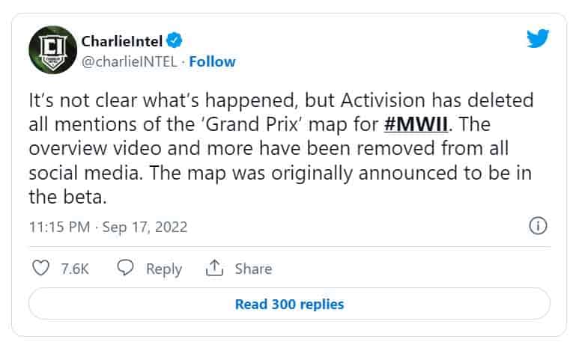Click the Twitter bird logo
Image resolution: width=576 pixels, height=342 pixels.
(538, 38)
